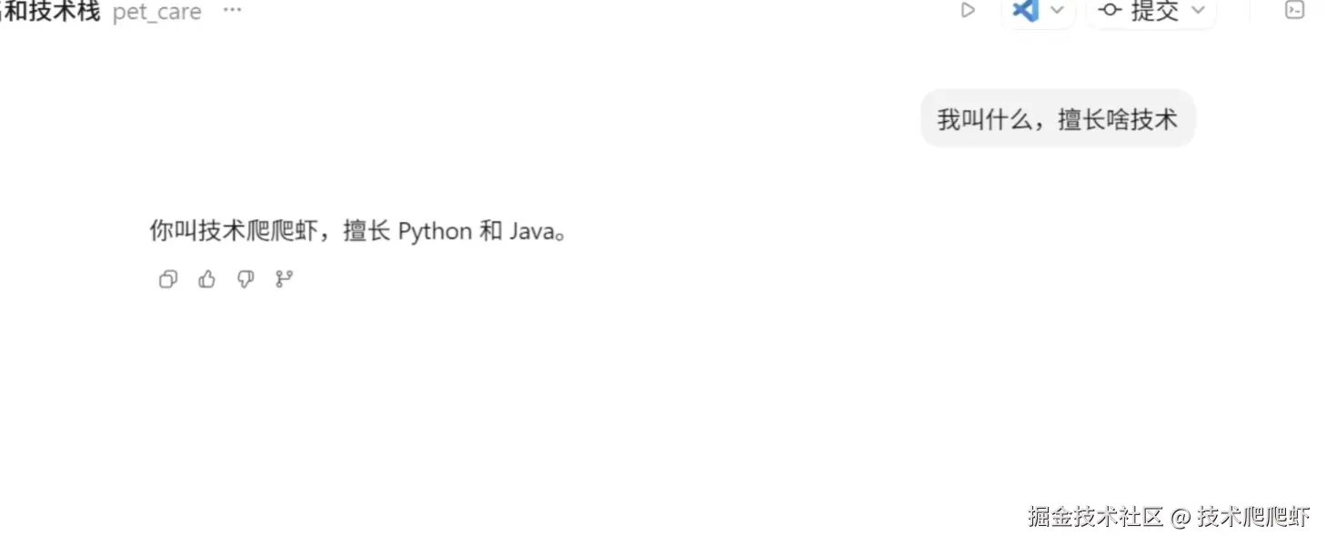Click the pet_care project label
The height and width of the screenshot is (546, 1327).
[x=156, y=13]
